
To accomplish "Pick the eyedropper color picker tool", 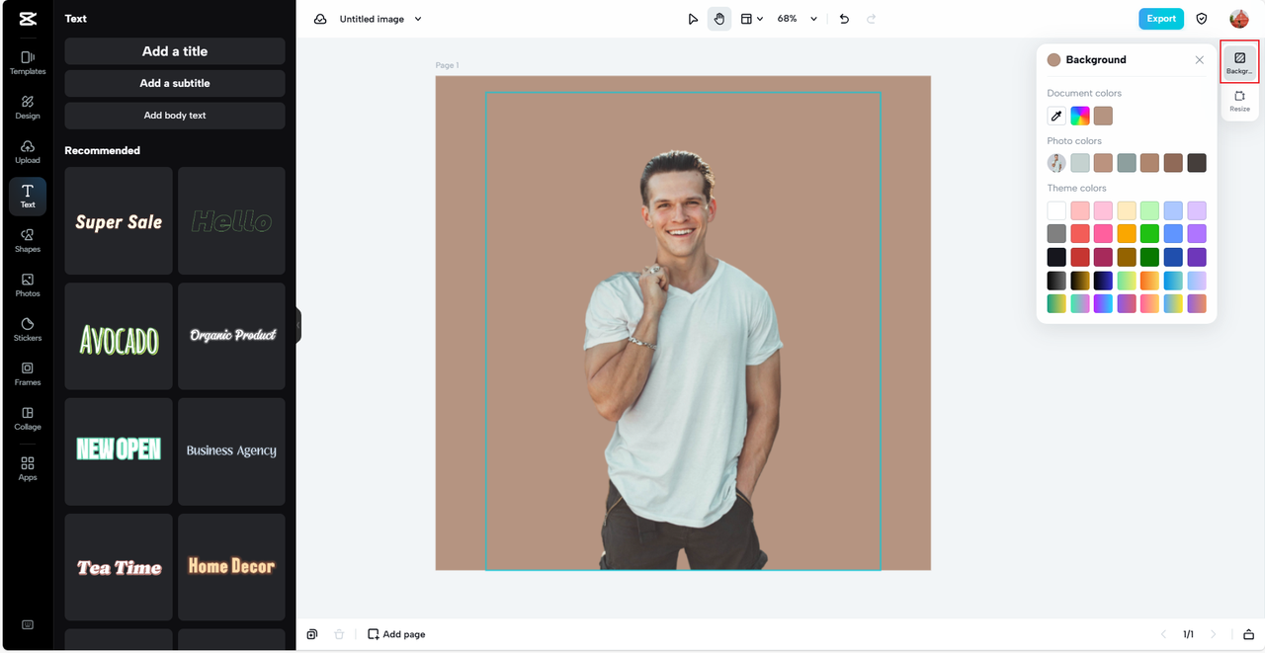I will pos(1056,116).
